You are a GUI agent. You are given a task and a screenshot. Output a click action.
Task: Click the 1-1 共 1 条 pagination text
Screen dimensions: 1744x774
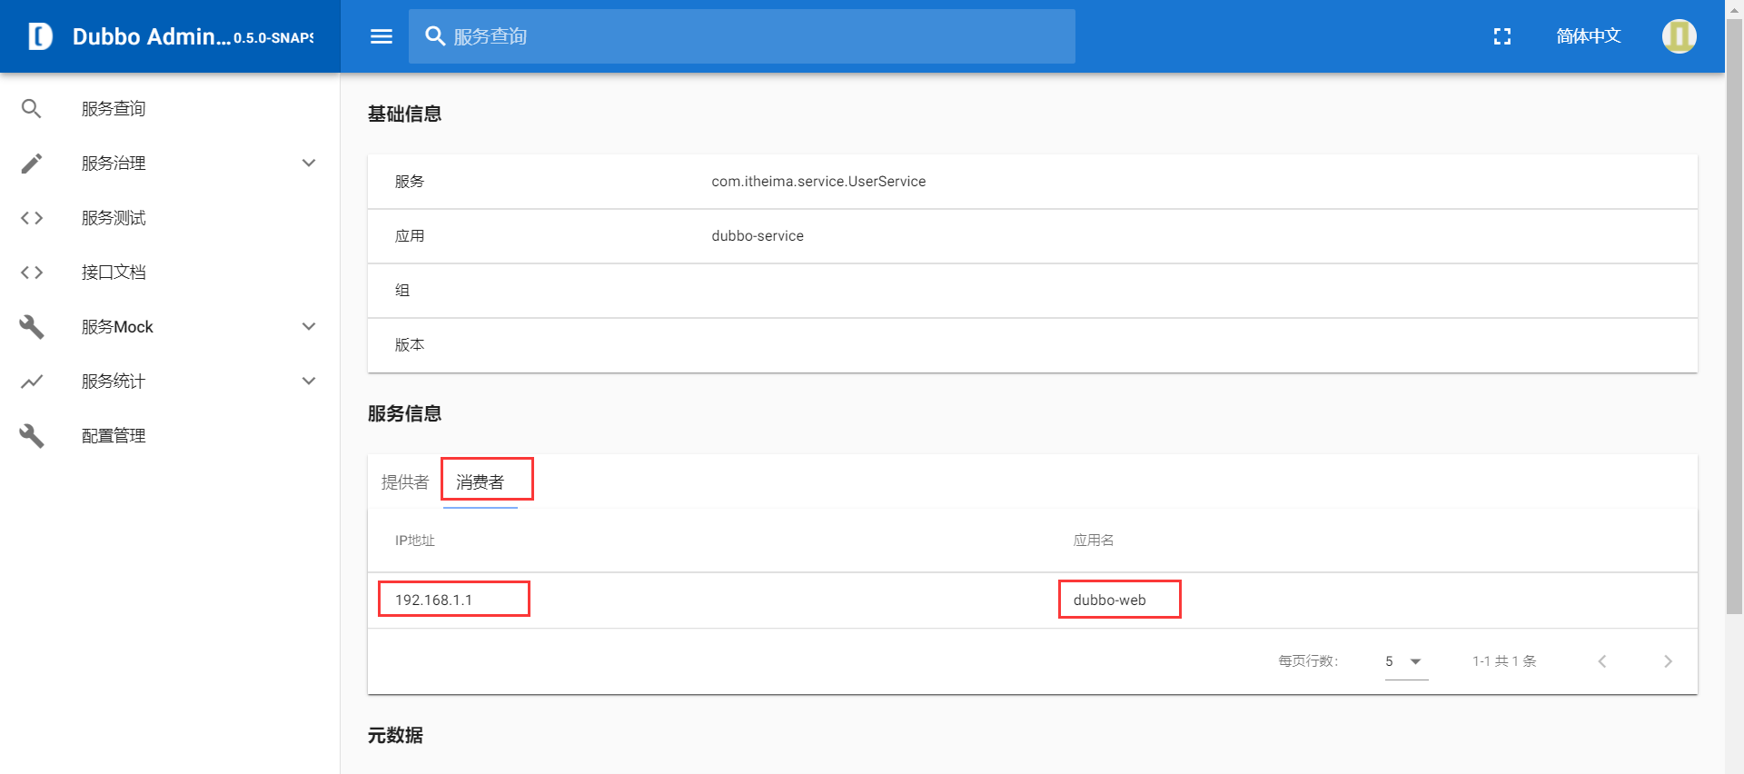1504,661
